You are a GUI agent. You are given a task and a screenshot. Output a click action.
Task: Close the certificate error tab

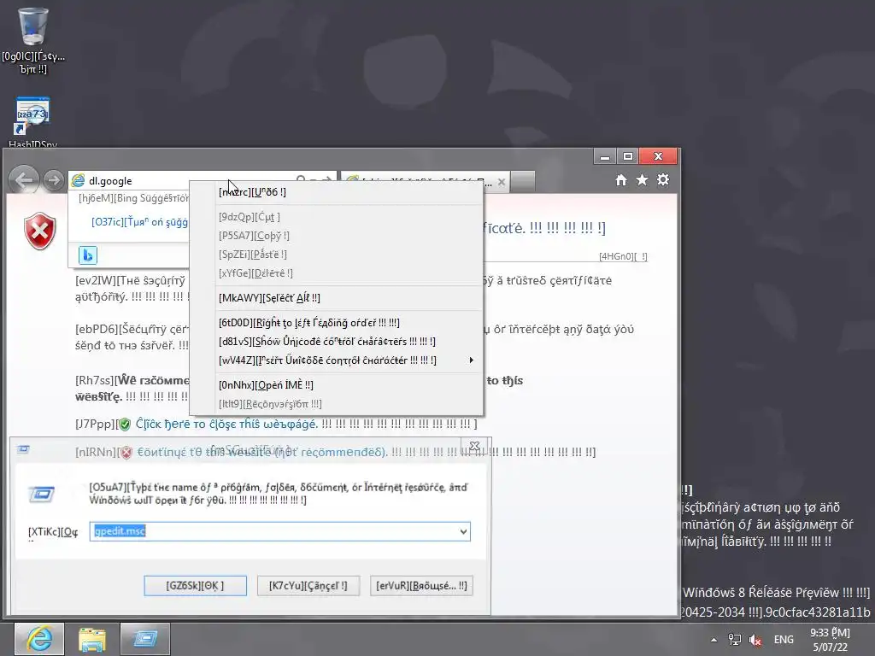click(x=502, y=182)
